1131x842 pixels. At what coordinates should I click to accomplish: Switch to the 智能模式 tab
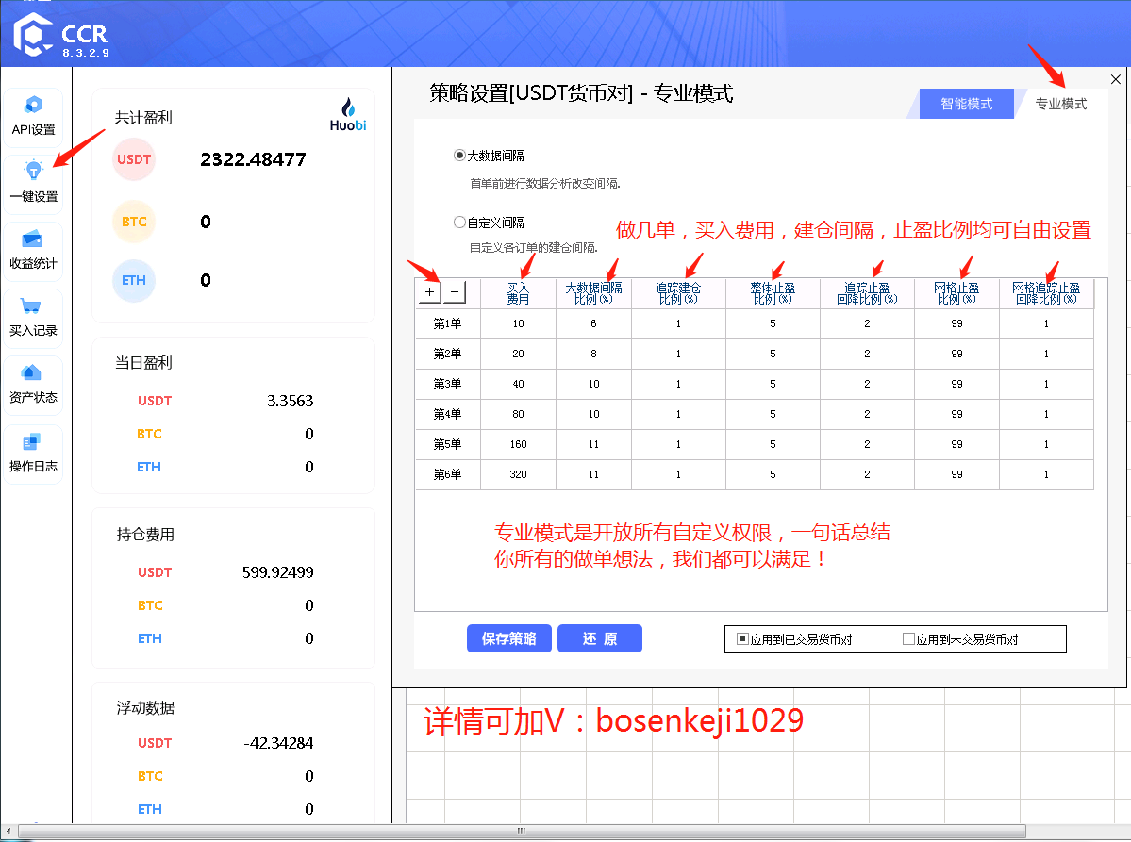pos(967,104)
